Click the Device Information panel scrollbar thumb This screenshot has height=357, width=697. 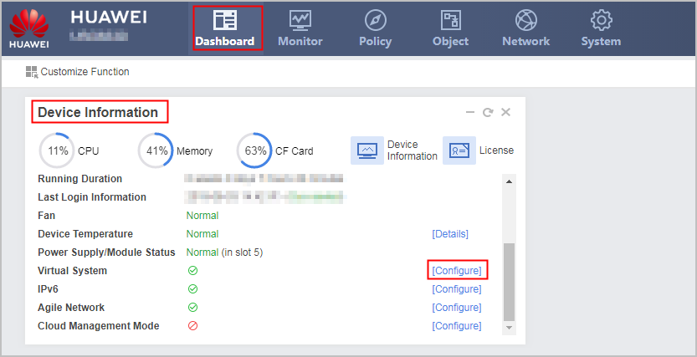(x=509, y=282)
